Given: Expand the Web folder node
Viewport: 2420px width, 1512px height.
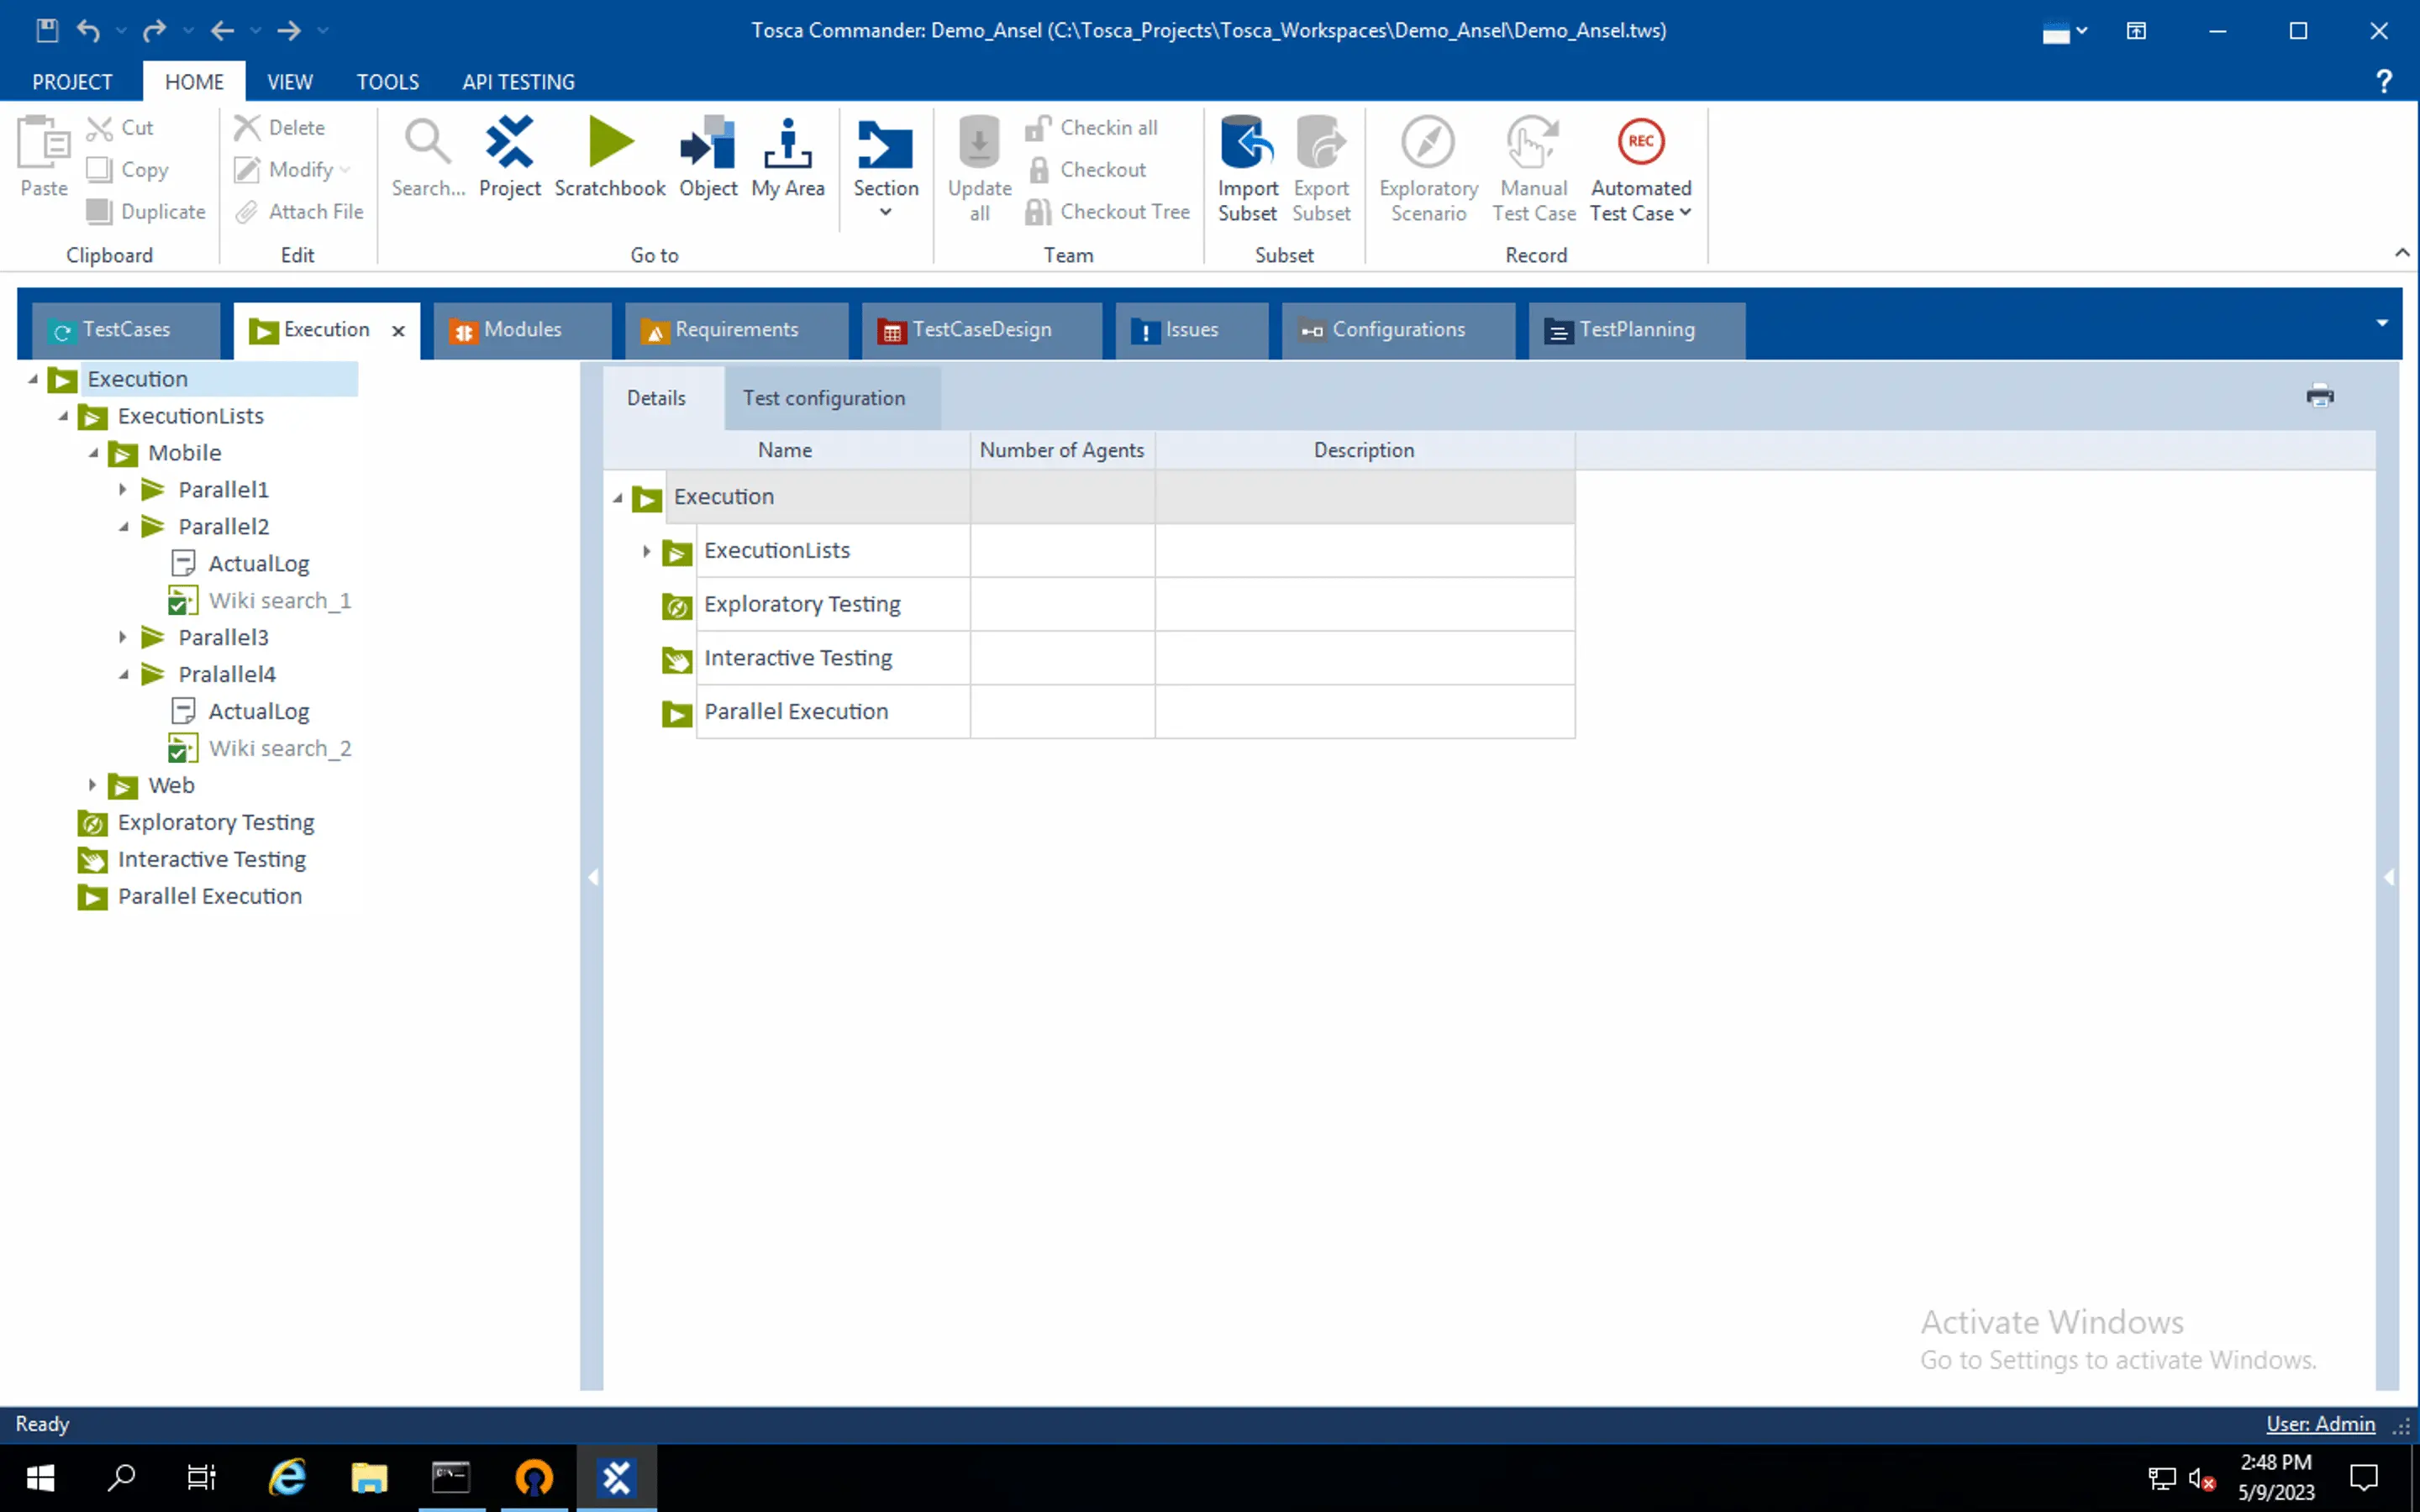Looking at the screenshot, I should 92,785.
